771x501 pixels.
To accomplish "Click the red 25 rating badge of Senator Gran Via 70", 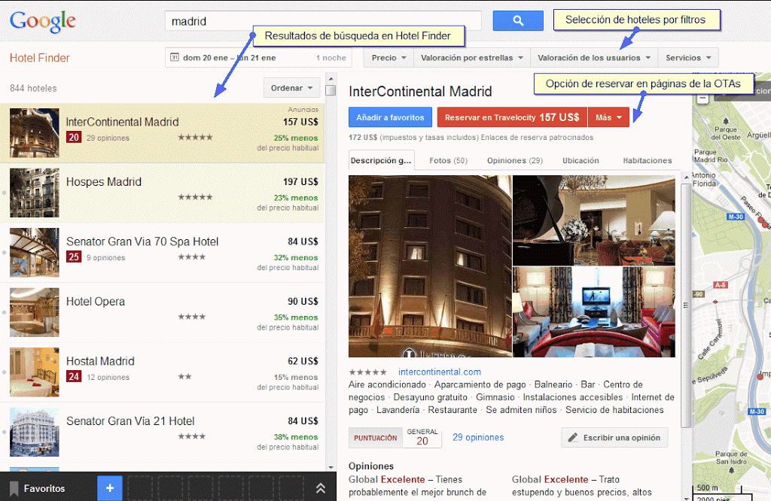I will point(74,257).
